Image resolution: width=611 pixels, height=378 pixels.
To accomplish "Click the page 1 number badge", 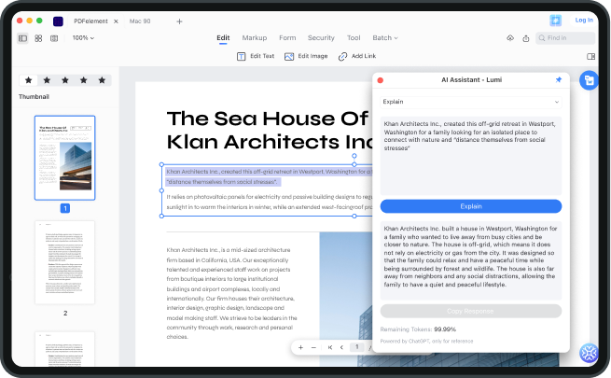I will point(65,208).
